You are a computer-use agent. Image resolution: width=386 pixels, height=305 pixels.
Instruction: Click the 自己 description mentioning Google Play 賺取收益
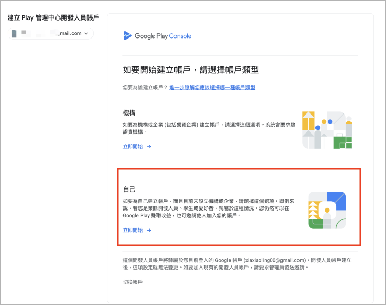208,208
